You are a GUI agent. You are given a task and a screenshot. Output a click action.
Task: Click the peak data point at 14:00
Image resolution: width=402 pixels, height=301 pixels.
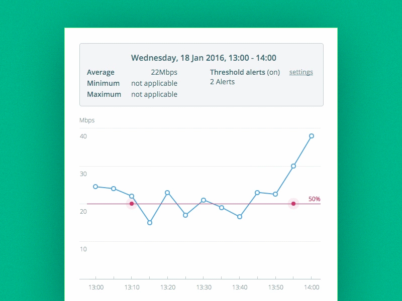tap(311, 135)
